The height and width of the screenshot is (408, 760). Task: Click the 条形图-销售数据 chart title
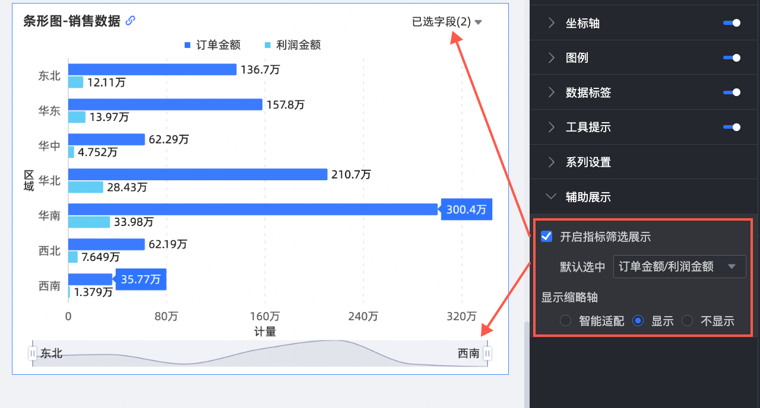[71, 21]
